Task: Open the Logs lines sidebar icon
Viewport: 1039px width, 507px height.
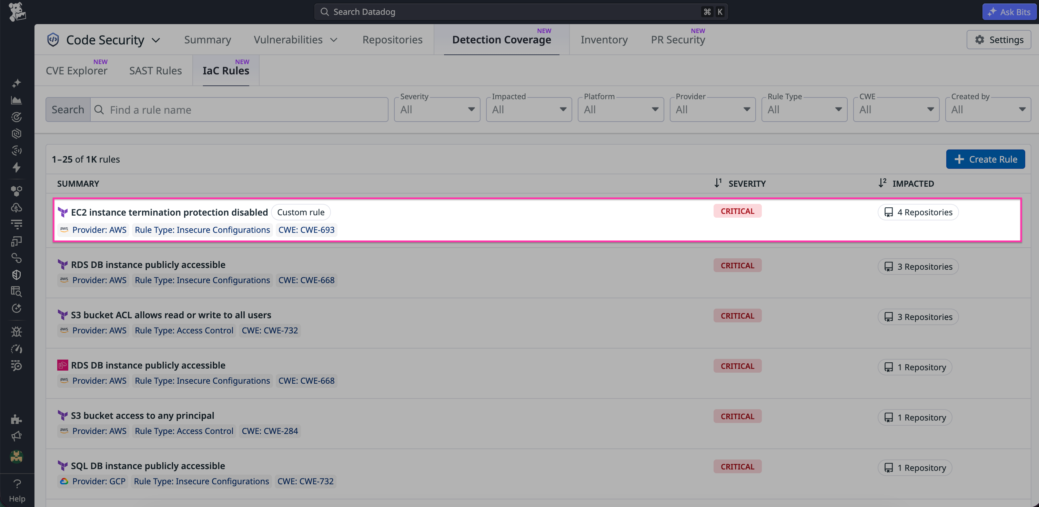Action: point(17,224)
